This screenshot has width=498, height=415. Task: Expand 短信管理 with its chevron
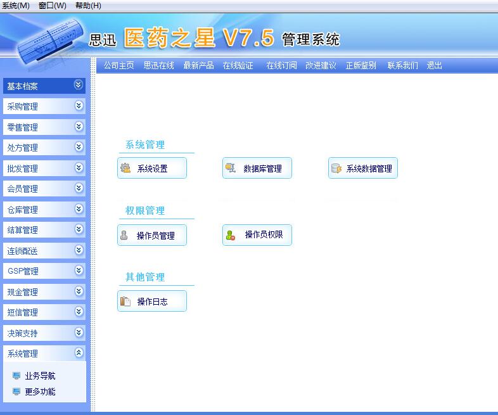(x=79, y=312)
